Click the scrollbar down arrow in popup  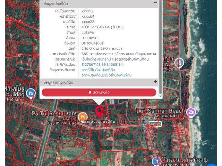tap(160, 96)
